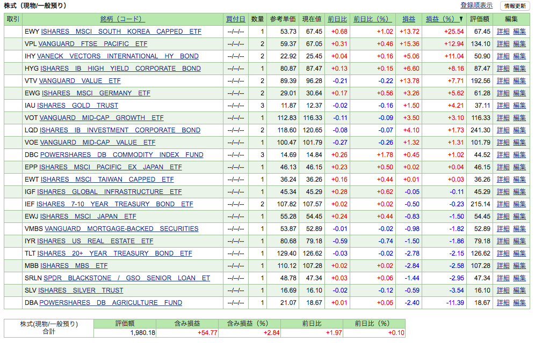Click 編集 link in LQD row
Image resolution: width=535 pixels, height=343 pixels.
tap(519, 130)
